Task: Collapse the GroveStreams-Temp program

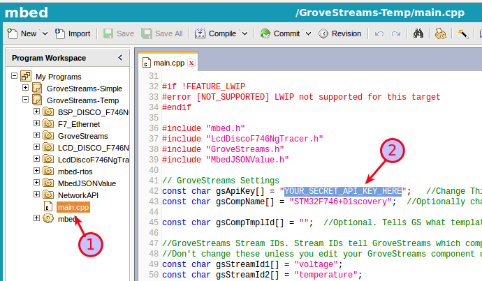Action: pyautogui.click(x=26, y=100)
